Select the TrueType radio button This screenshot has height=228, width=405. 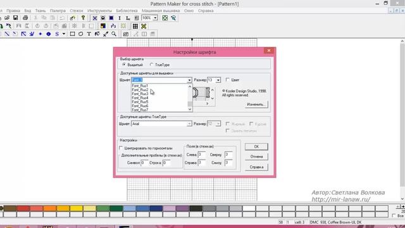click(x=152, y=65)
